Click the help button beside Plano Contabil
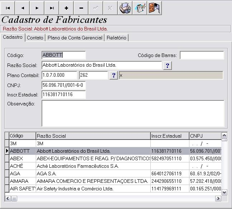 [113, 75]
